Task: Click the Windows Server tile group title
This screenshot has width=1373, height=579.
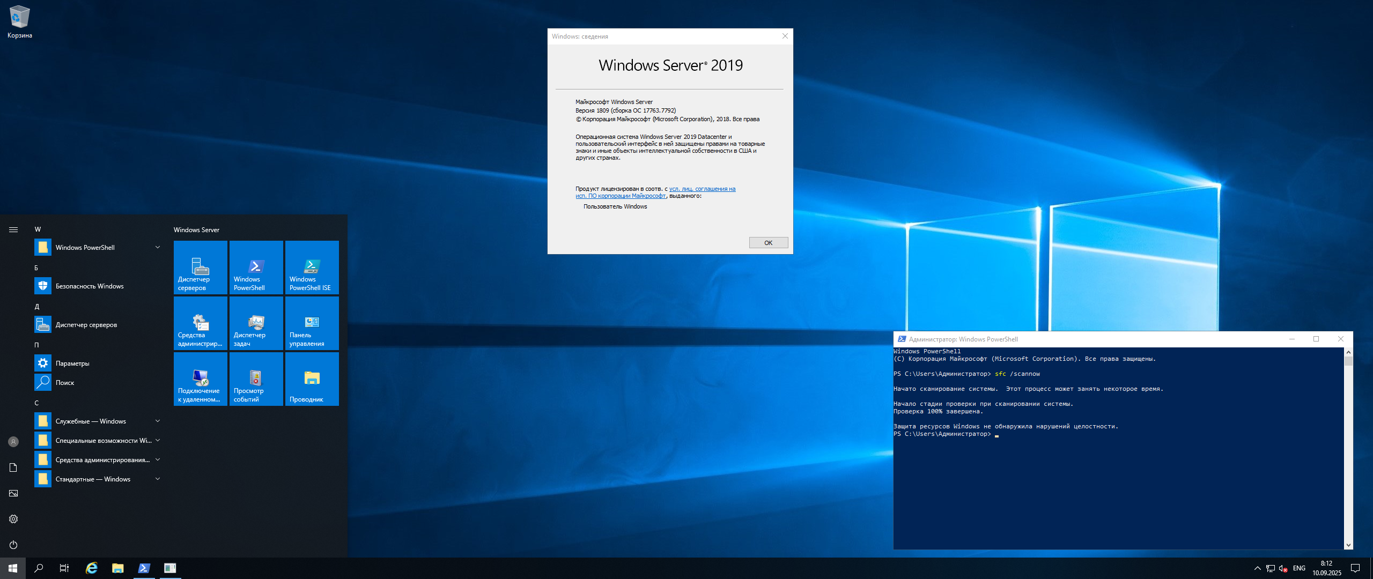Action: (196, 230)
